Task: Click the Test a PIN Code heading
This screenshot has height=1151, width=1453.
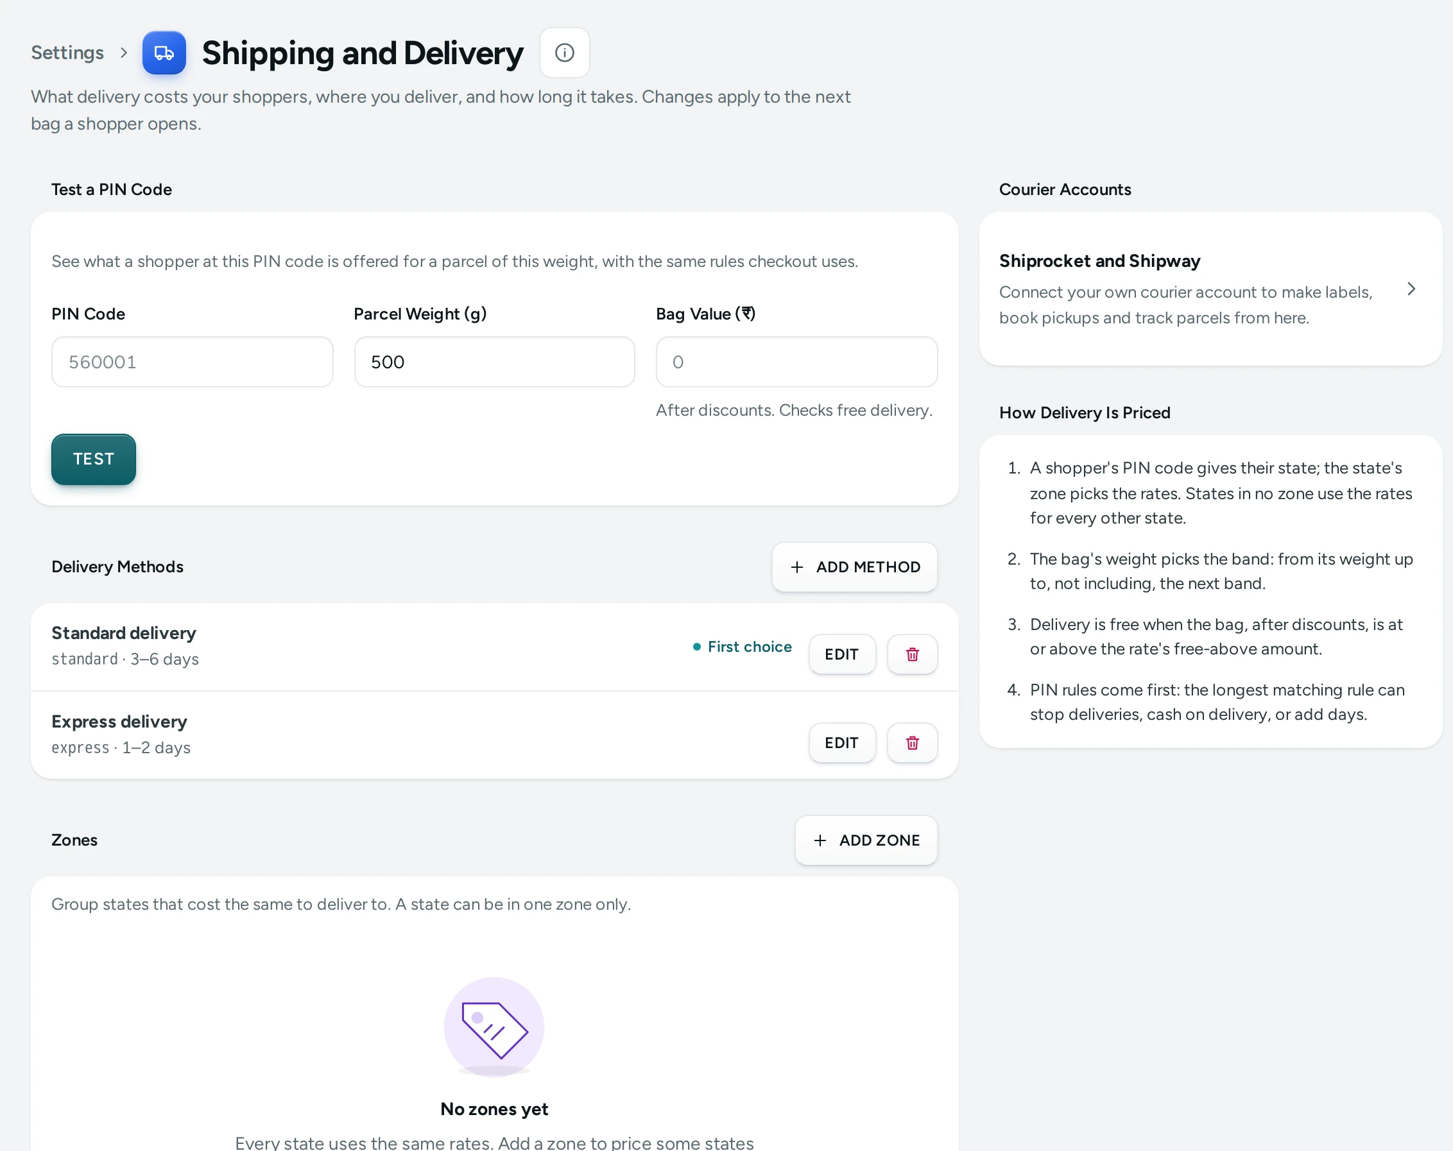Action: [112, 189]
